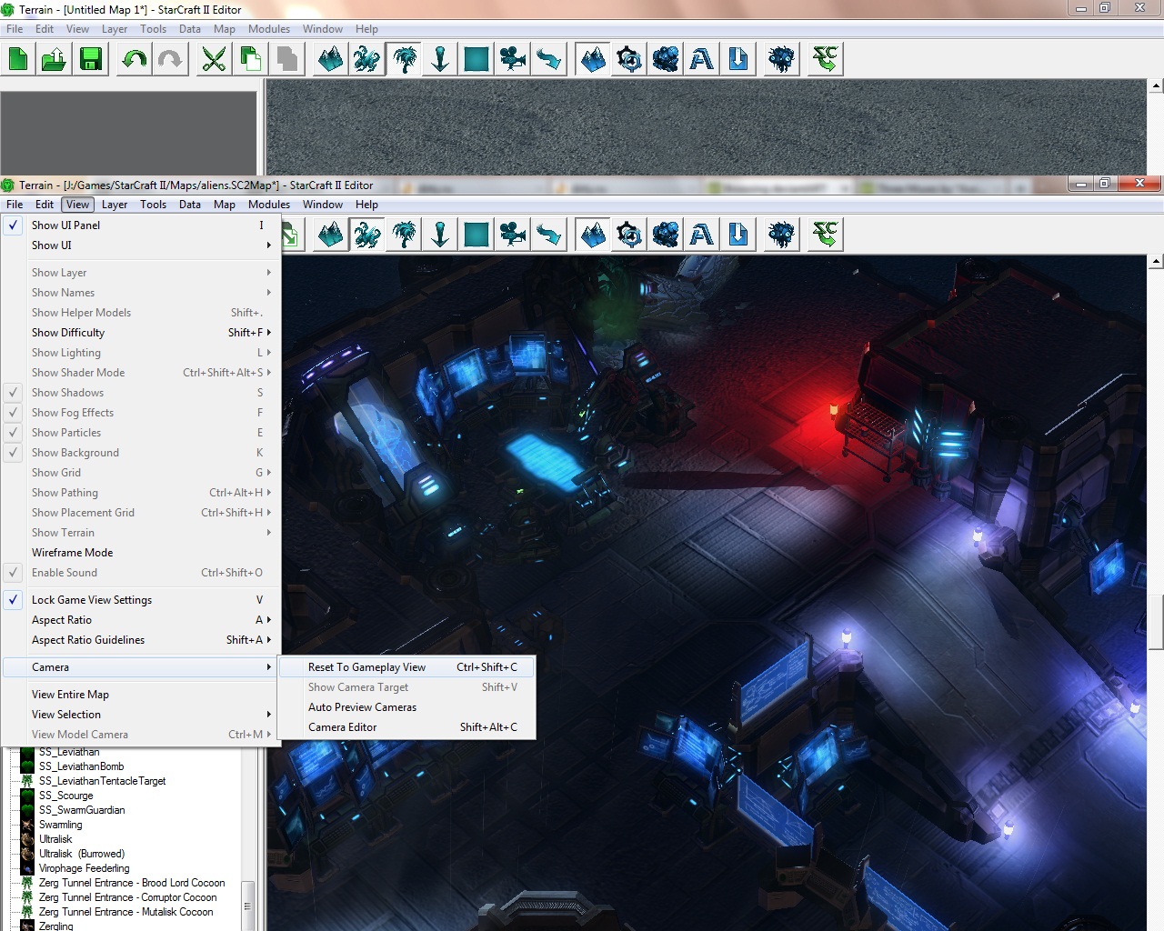Uncheck Show UI Panel in the View menu
Image resolution: width=1164 pixels, height=931 pixels.
click(x=65, y=225)
